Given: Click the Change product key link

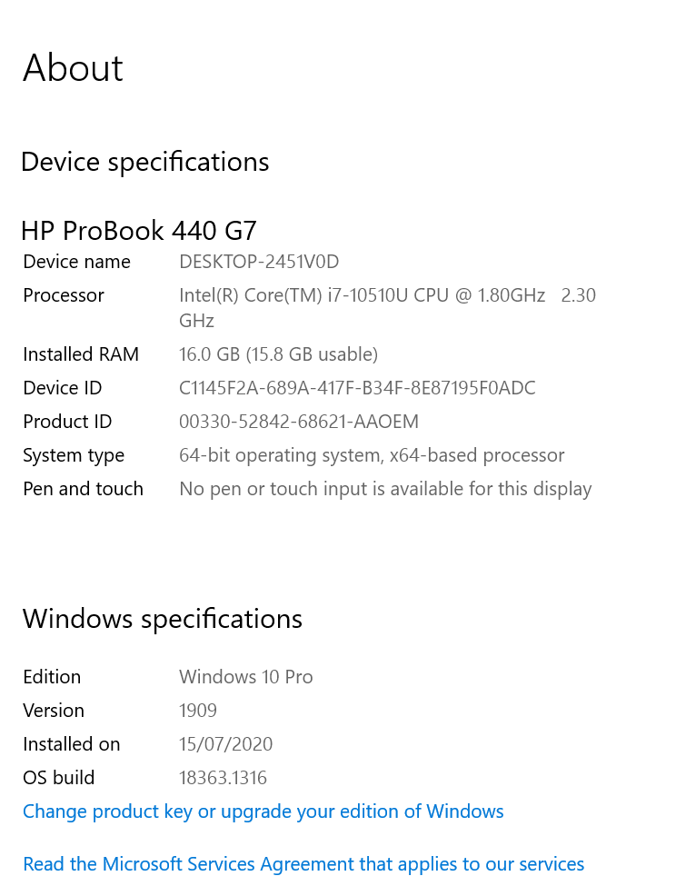Looking at the screenshot, I should [x=263, y=811].
